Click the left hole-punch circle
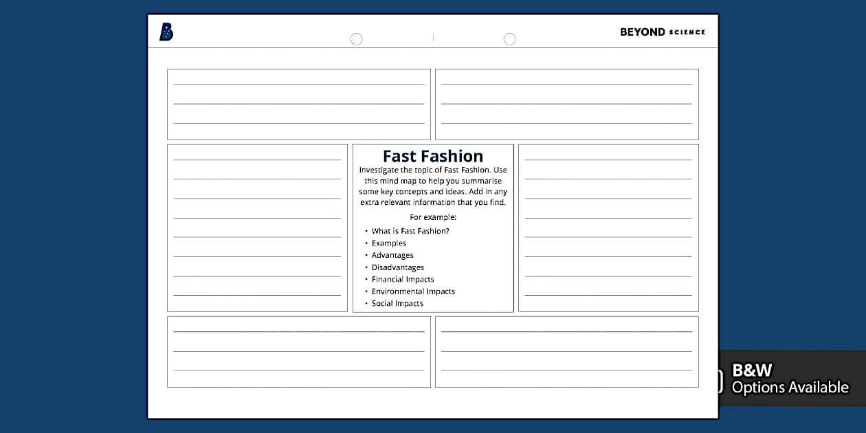 coord(356,39)
